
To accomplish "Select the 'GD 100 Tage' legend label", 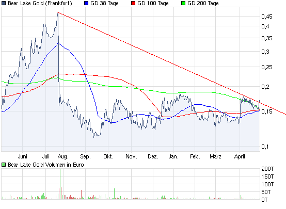I will tap(153, 3).
